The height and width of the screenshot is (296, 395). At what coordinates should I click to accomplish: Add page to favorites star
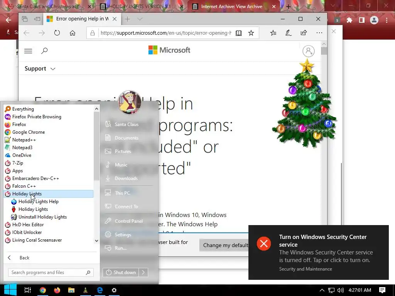pos(251,33)
